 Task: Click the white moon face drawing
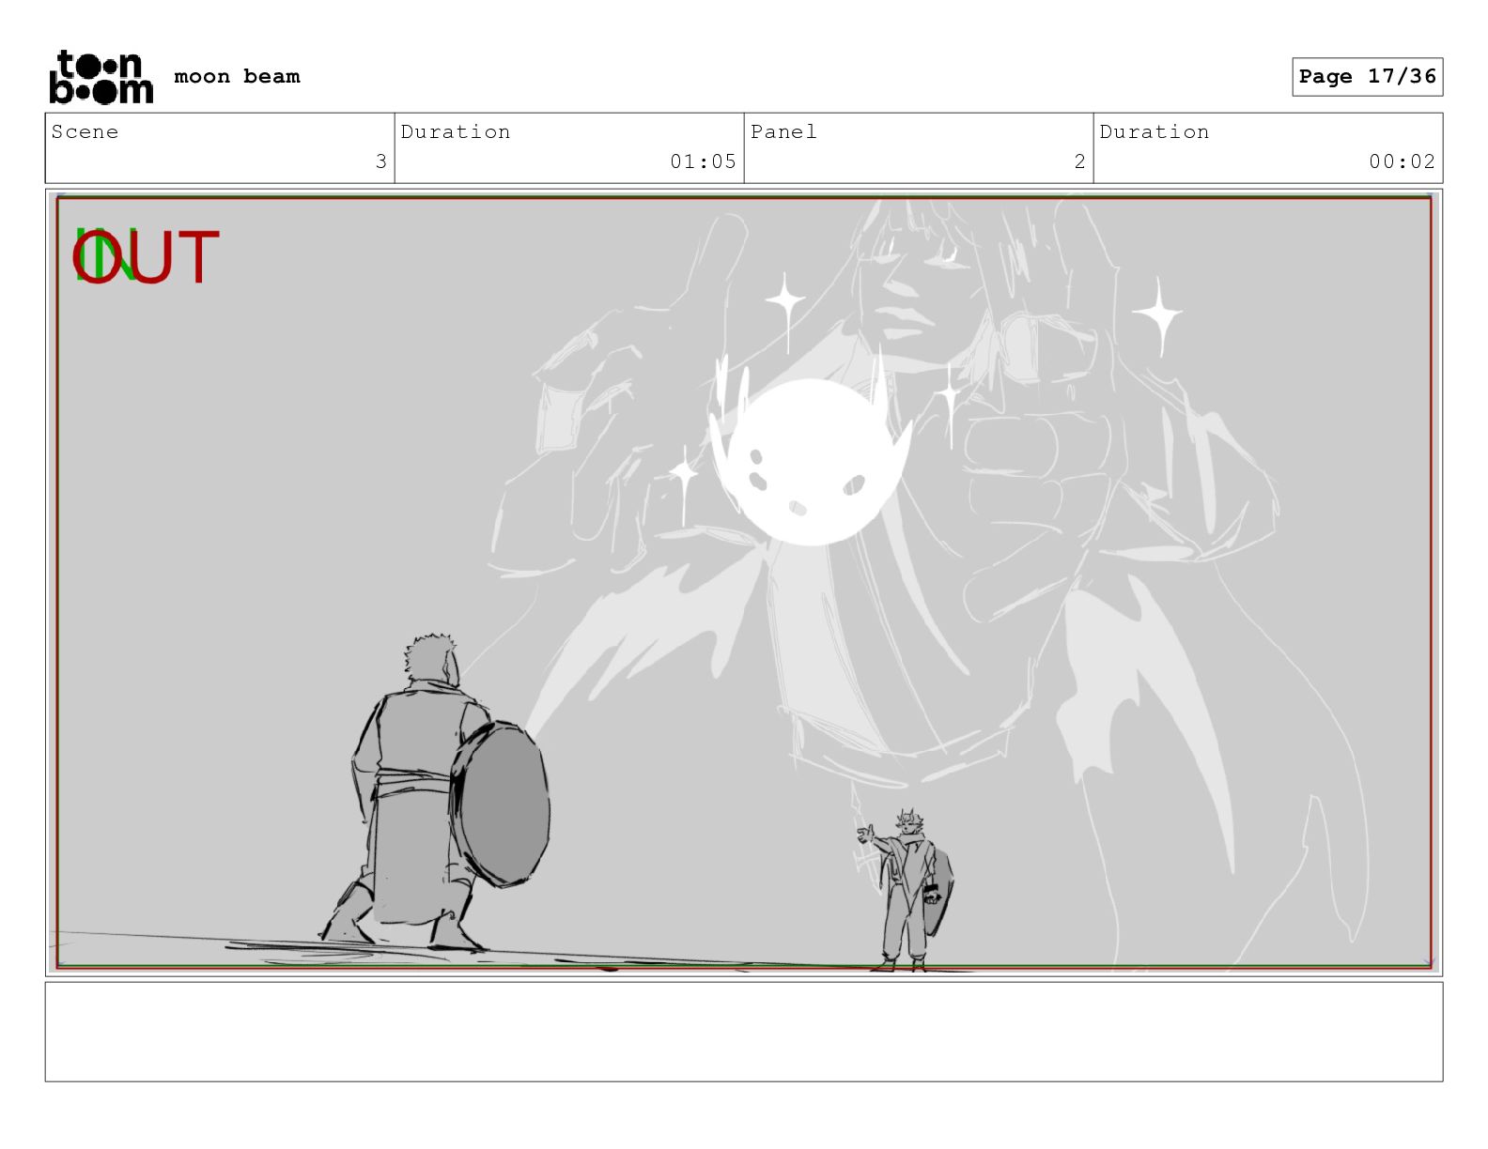810,460
